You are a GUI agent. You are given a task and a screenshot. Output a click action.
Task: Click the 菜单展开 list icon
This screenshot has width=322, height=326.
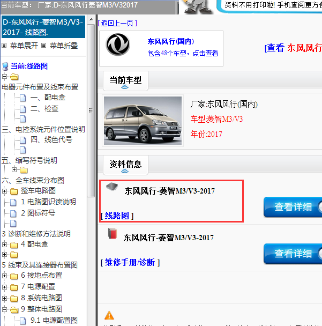click(x=4, y=46)
